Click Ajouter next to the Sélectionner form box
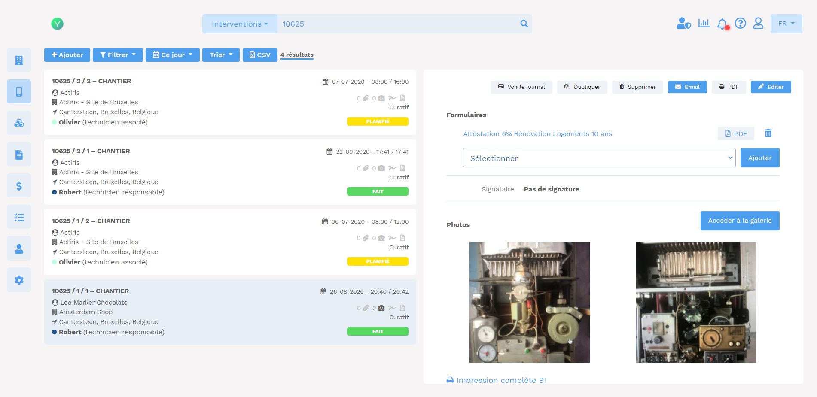 coord(760,158)
